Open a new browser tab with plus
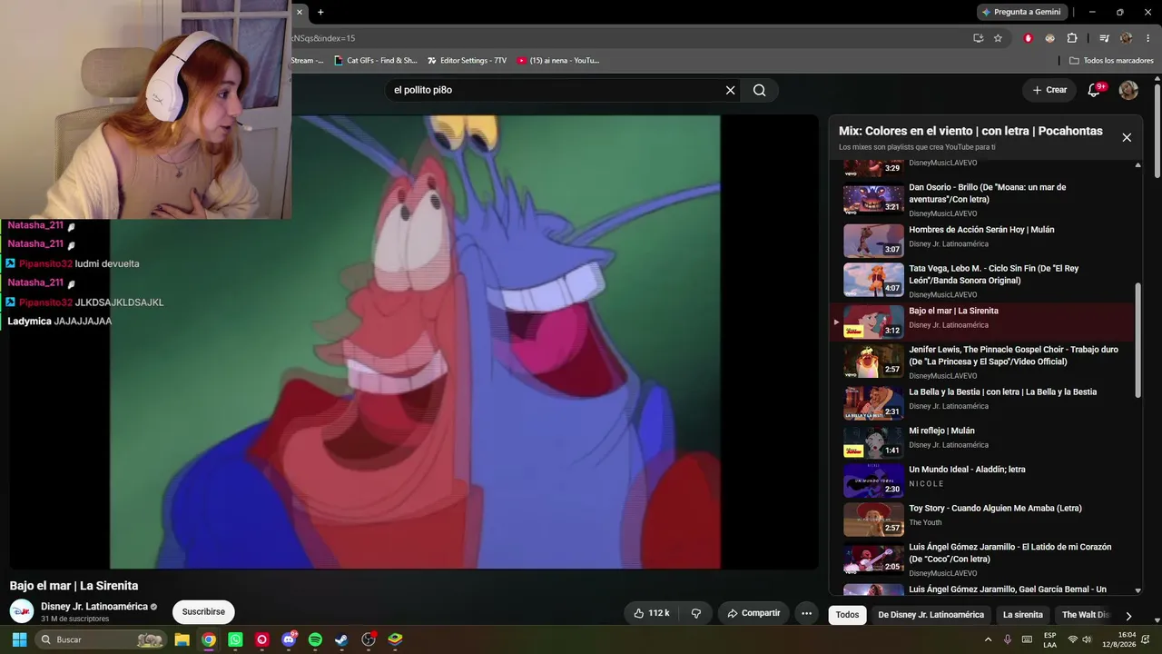 click(320, 12)
